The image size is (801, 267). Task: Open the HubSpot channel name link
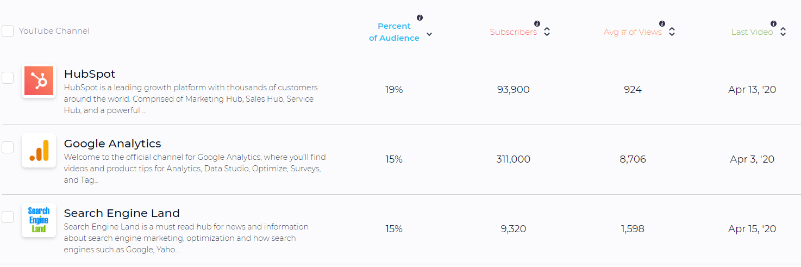[x=90, y=74]
